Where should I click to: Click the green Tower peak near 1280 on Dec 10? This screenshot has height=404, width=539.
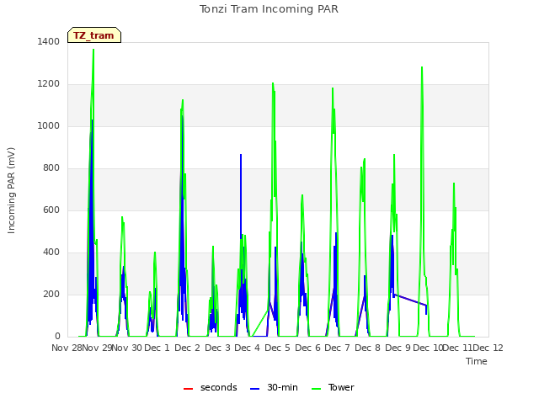(x=422, y=69)
